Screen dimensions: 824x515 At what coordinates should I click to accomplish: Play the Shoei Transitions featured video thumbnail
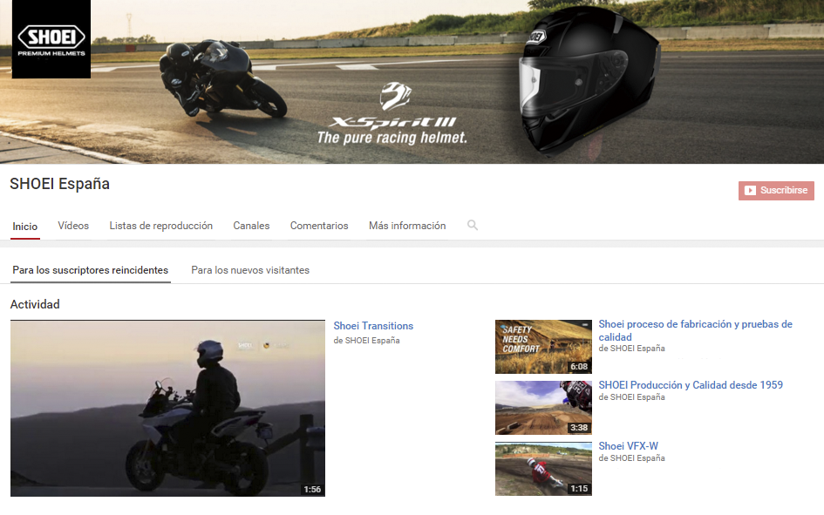pos(167,408)
